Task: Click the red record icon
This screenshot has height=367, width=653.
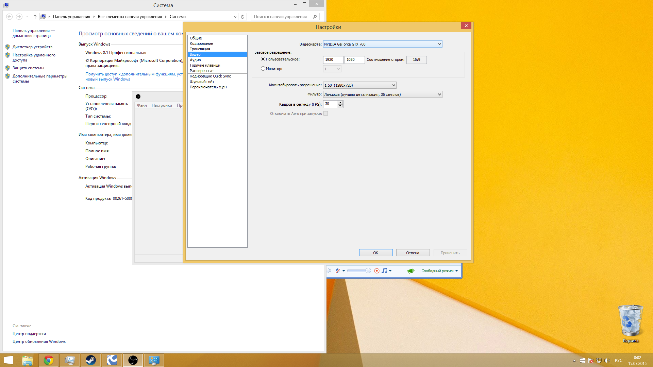Action: point(376,271)
